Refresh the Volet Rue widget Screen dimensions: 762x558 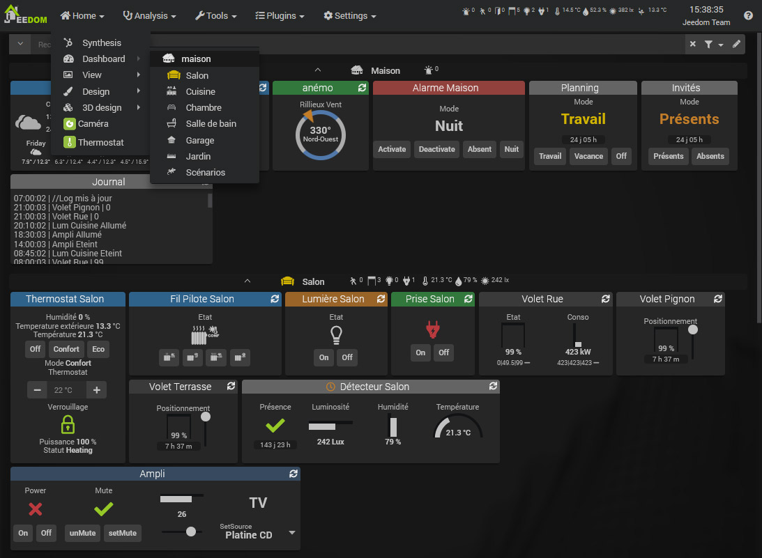click(x=606, y=299)
